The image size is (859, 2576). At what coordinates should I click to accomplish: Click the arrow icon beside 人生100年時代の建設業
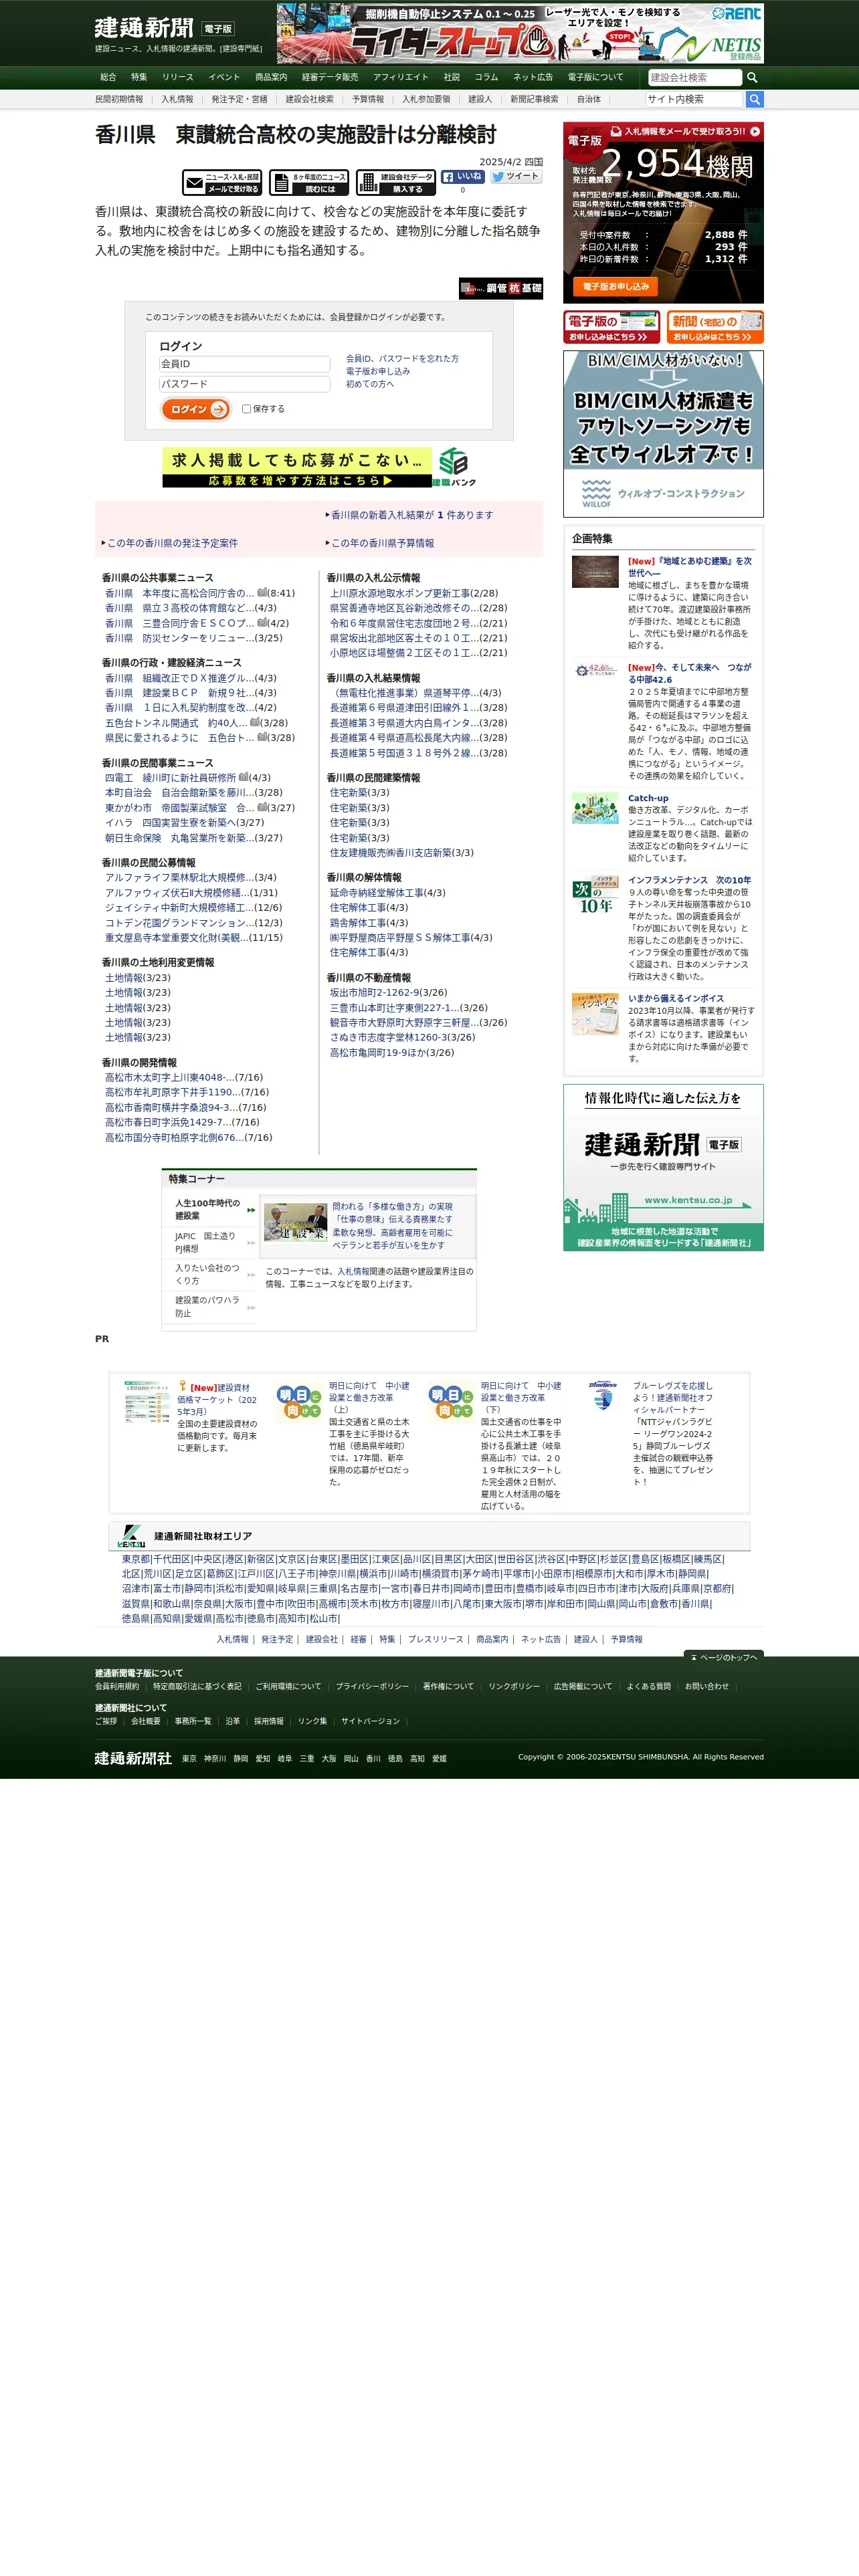(x=251, y=1210)
